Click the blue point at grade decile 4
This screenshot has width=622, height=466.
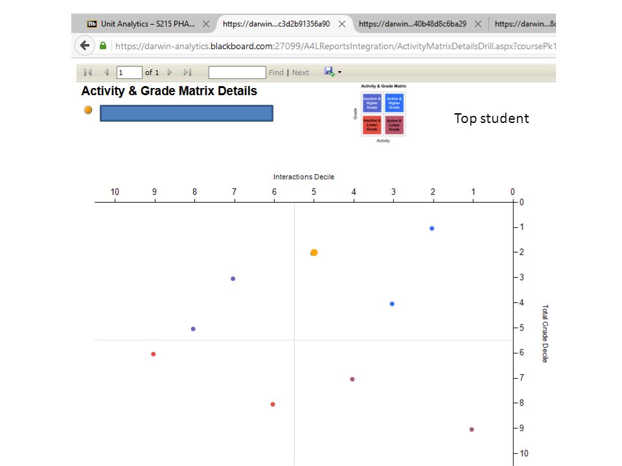click(x=392, y=304)
